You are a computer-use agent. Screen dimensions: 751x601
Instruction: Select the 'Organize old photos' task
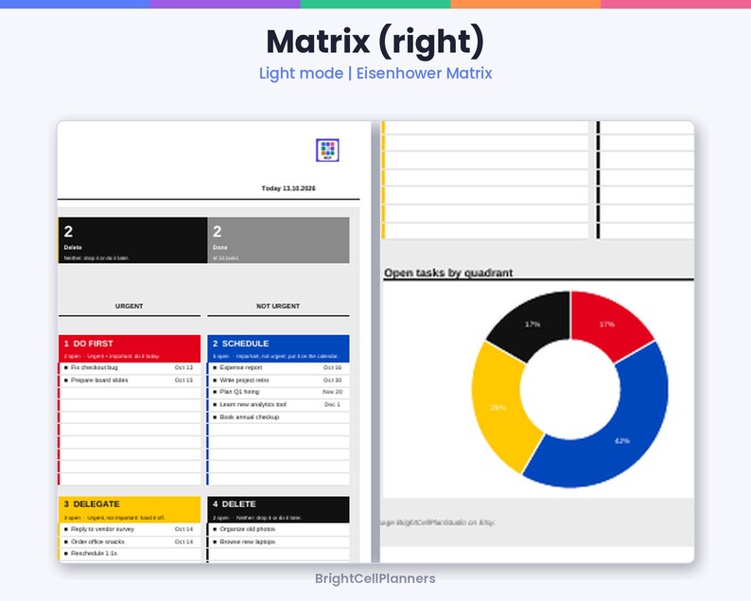pos(248,529)
